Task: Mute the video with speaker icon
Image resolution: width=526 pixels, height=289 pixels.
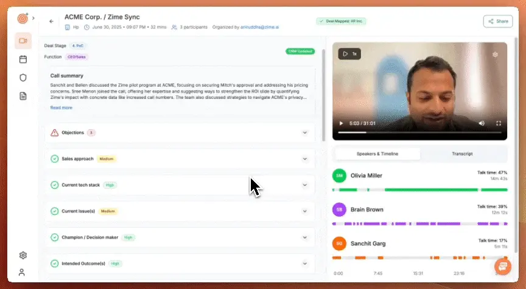Action: pos(482,123)
